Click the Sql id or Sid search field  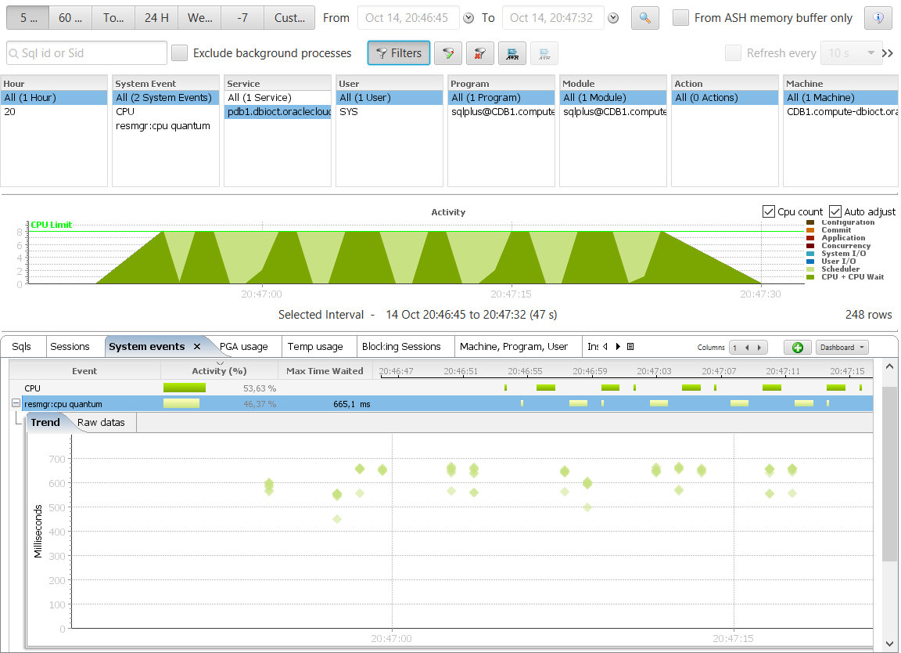pos(87,53)
